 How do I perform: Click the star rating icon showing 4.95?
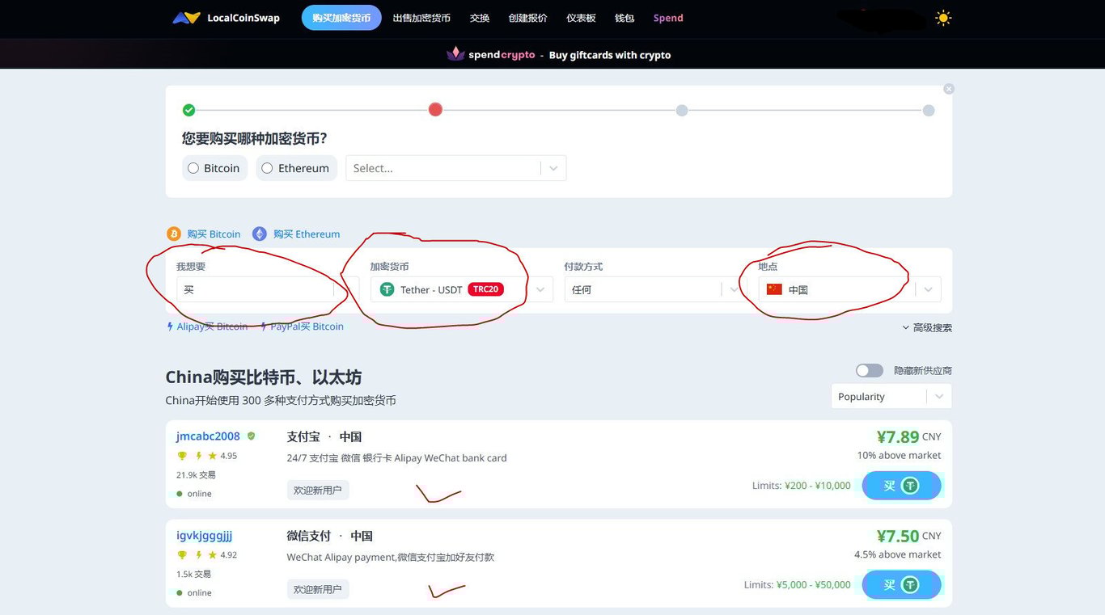(213, 456)
